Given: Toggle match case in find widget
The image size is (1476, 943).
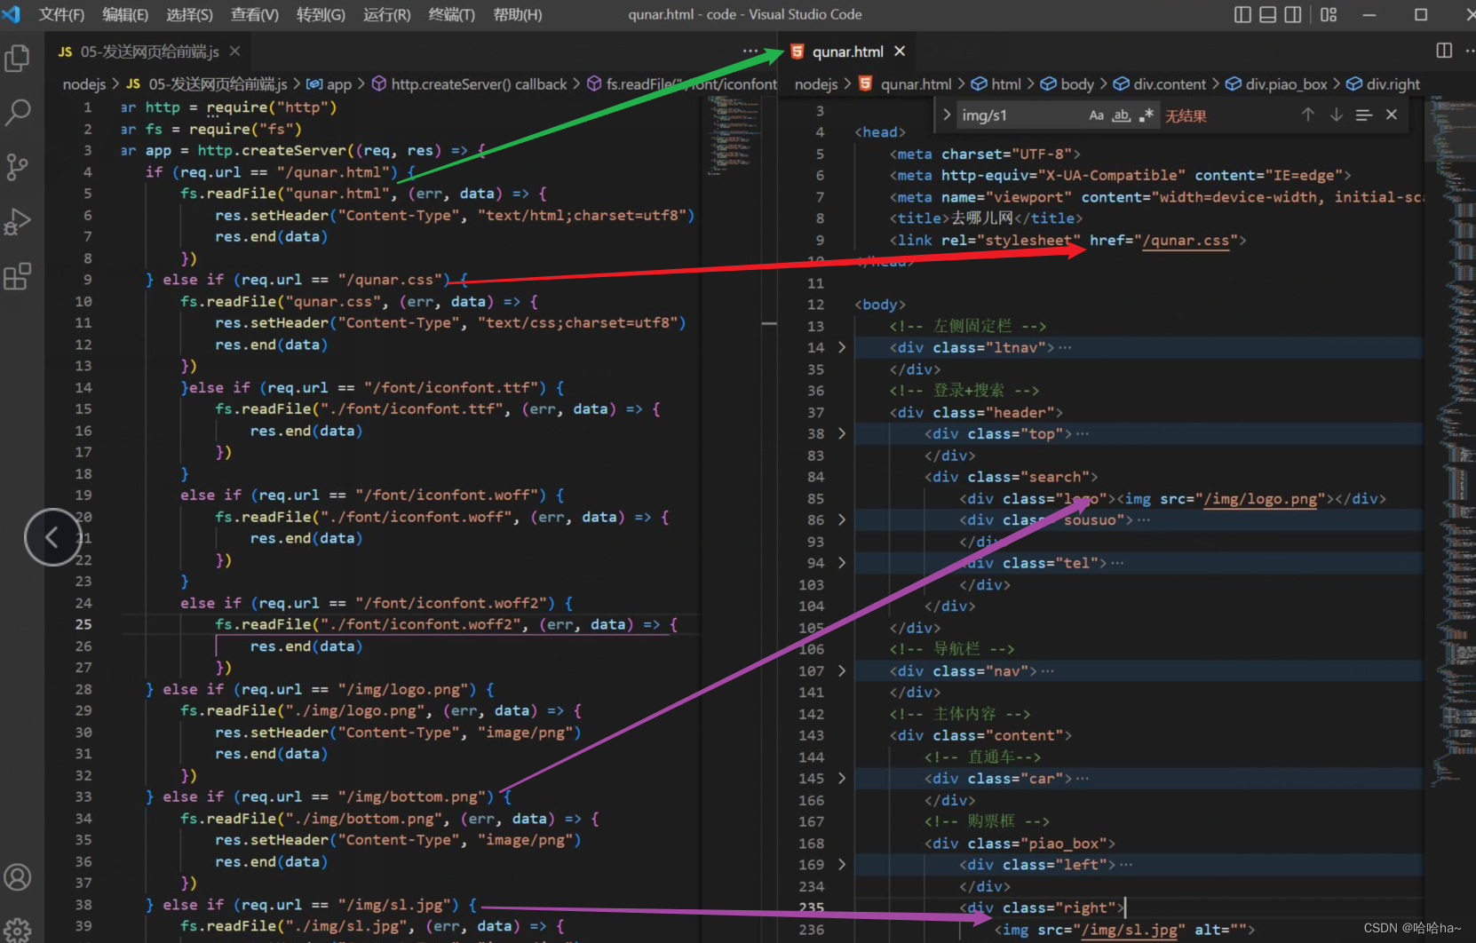Looking at the screenshot, I should [1097, 115].
